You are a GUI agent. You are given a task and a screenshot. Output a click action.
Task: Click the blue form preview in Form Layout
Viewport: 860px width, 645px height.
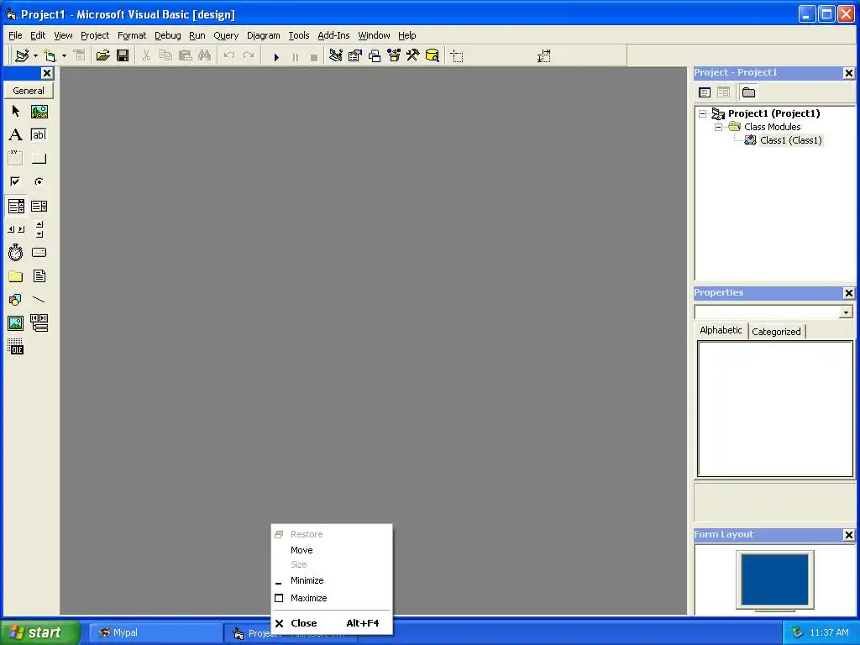[x=774, y=579]
